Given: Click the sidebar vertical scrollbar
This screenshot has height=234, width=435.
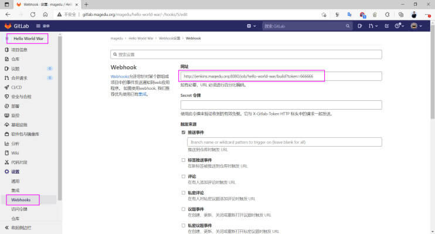Looking at the screenshot, I should point(60,118).
